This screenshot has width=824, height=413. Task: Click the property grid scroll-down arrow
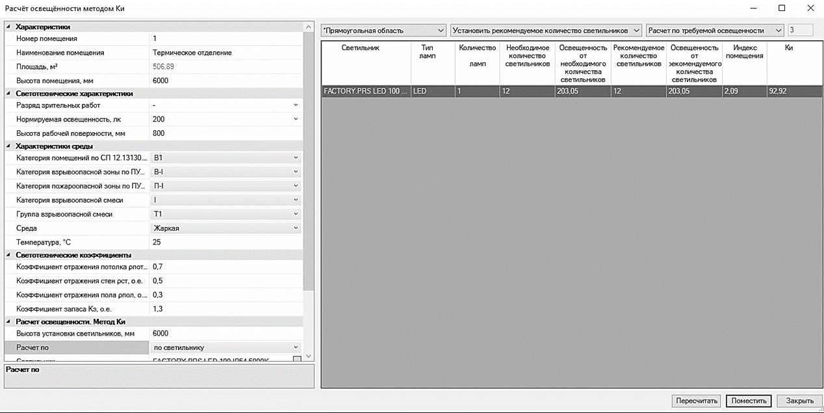(308, 356)
